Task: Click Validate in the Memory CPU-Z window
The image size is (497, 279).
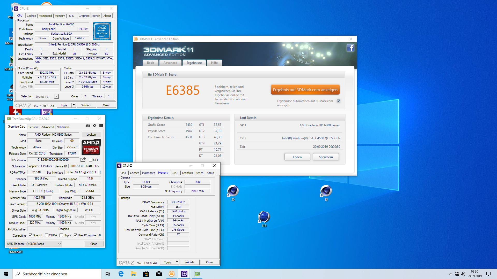Action: pos(189,262)
